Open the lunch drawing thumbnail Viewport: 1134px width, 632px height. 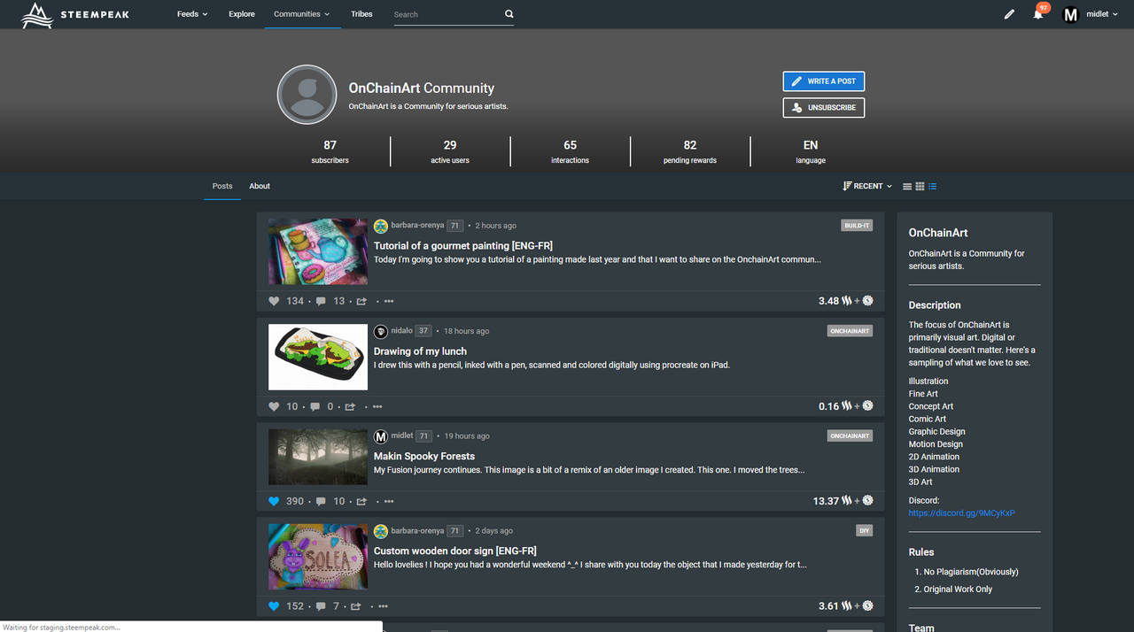(318, 357)
